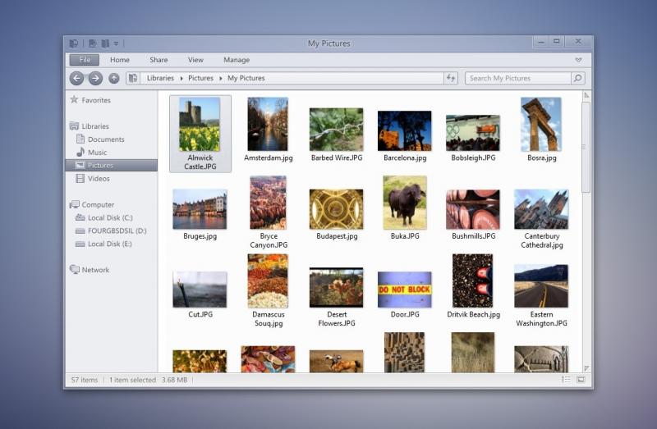Click the search magnifier icon

[x=578, y=78]
